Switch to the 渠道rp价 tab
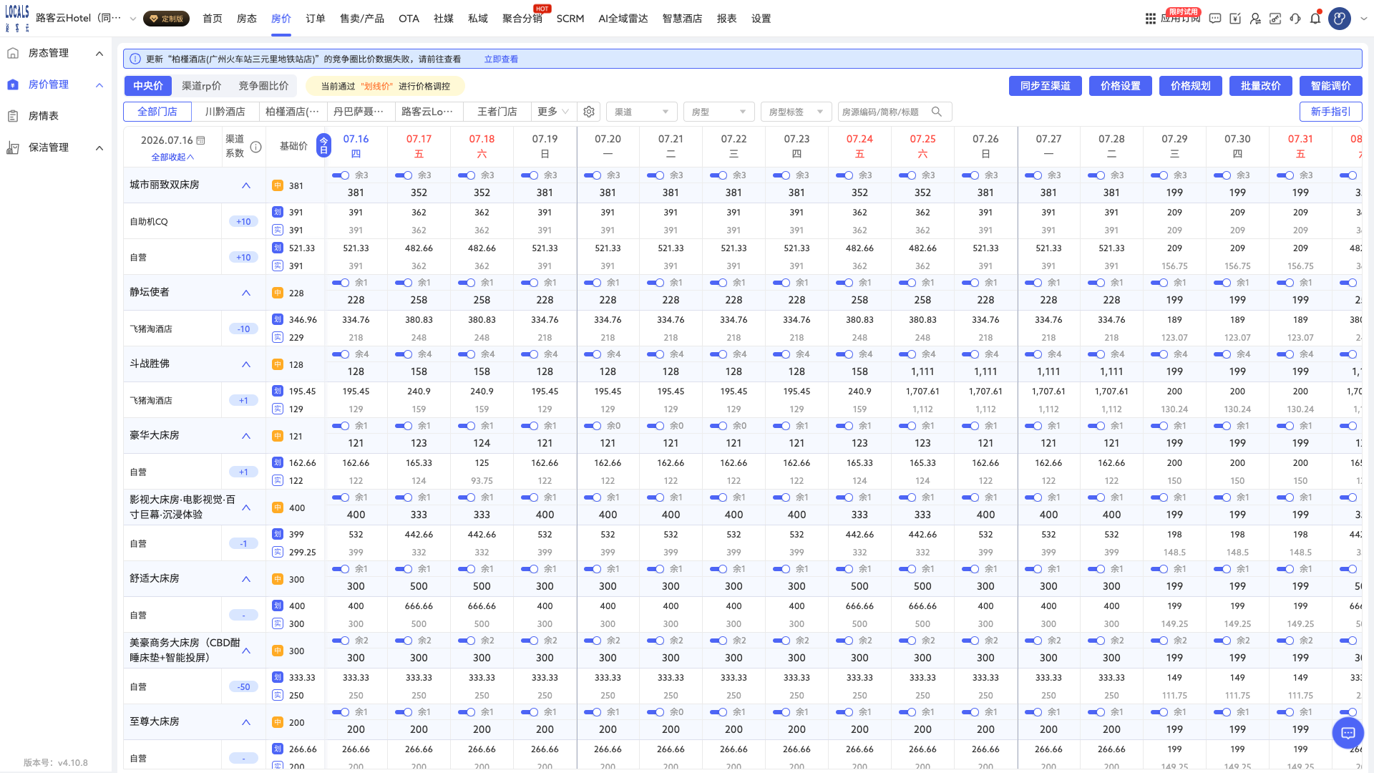Screen dimensions: 1374x773 point(201,86)
